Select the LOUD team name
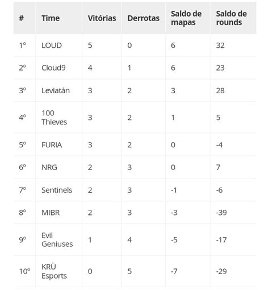The image size is (269, 290). (x=52, y=45)
